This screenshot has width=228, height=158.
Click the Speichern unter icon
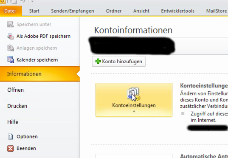(x=11, y=24)
